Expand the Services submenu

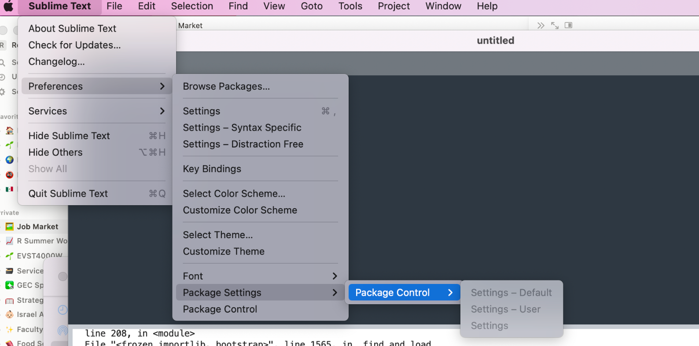[97, 111]
